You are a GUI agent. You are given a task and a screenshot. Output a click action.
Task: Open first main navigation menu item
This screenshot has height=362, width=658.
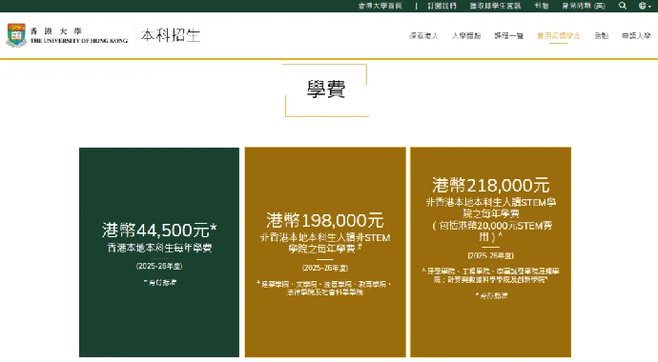[x=423, y=36]
